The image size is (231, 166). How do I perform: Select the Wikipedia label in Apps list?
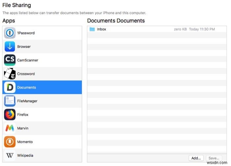point(25,155)
